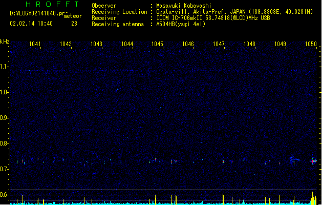Click the Receiving antenna label
The height and width of the screenshot is (205, 322).
click(x=118, y=24)
